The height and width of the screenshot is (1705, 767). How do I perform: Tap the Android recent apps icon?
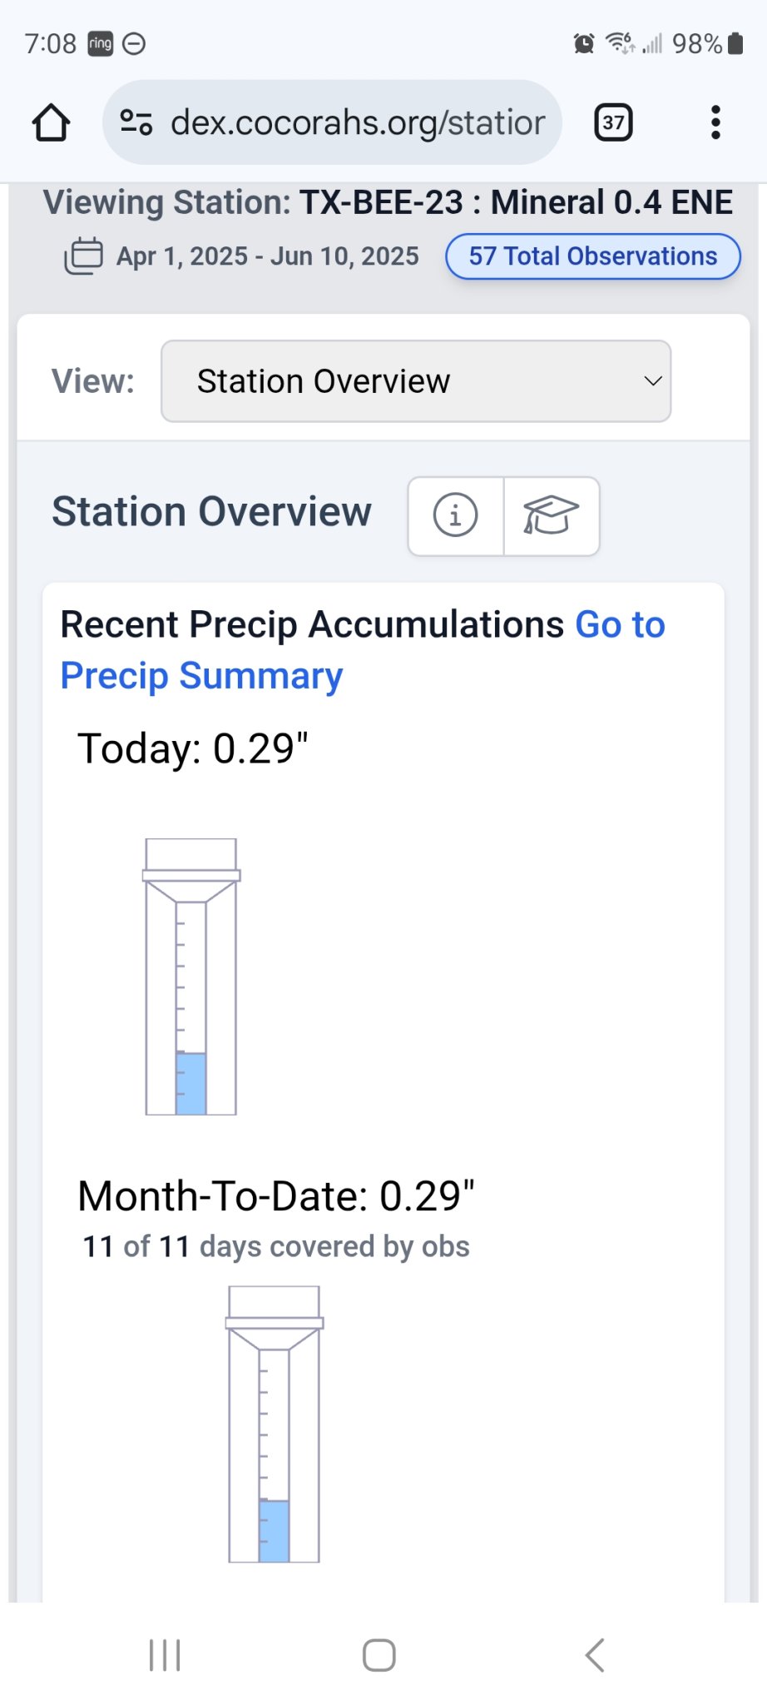[165, 1655]
